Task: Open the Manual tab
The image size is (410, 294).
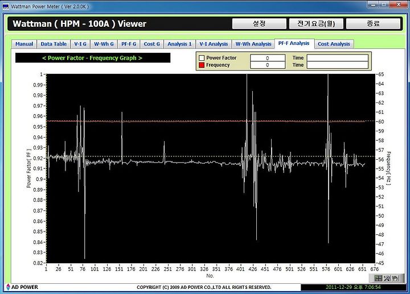Action: [24, 44]
